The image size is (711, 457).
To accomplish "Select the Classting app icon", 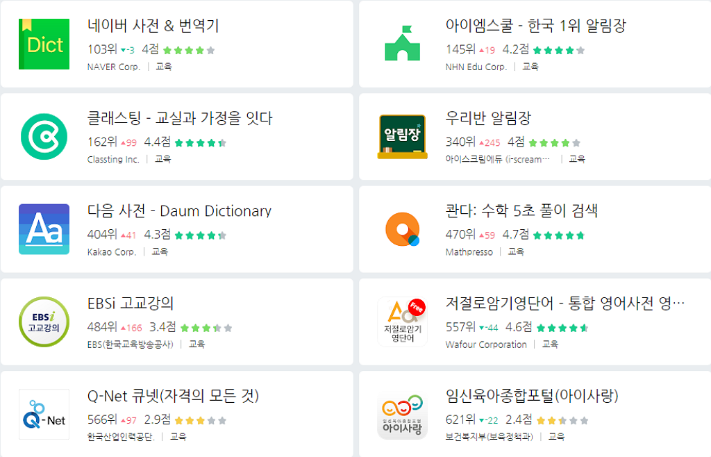I will [44, 137].
